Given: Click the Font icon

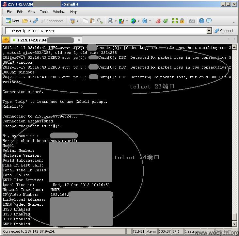Looking at the screenshot, I should click(145, 21).
